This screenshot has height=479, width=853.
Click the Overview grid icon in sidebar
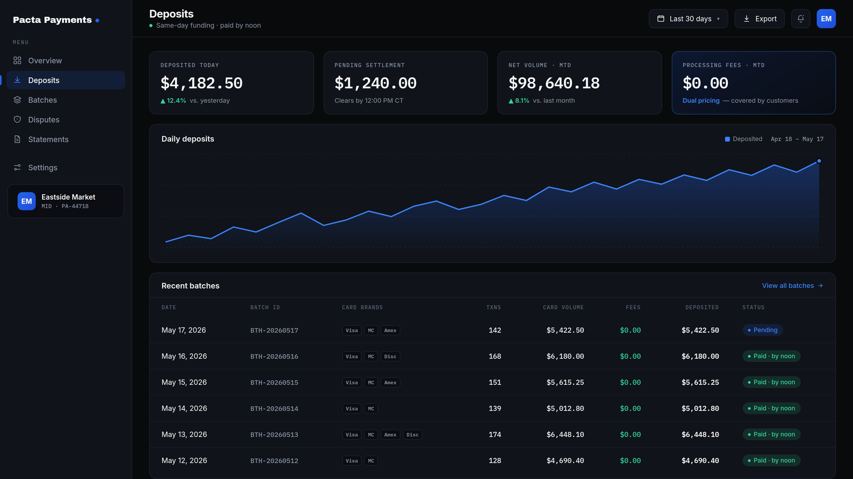tap(18, 61)
